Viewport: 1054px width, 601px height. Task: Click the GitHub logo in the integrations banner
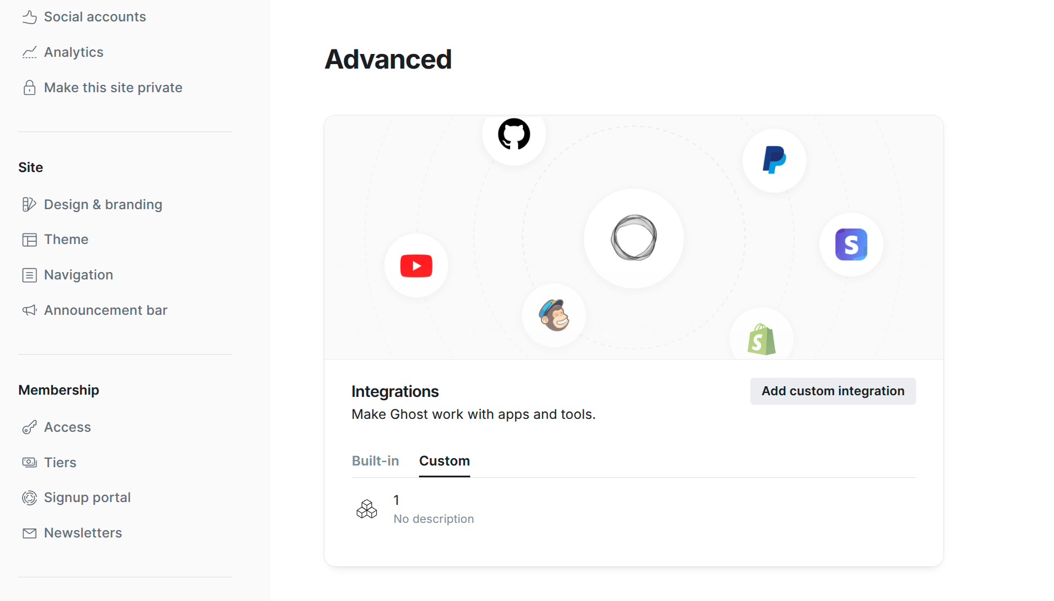pyautogui.click(x=513, y=134)
